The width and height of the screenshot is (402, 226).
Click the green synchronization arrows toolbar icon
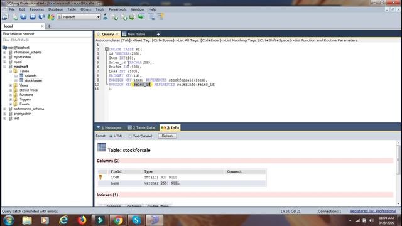[x=141, y=17]
